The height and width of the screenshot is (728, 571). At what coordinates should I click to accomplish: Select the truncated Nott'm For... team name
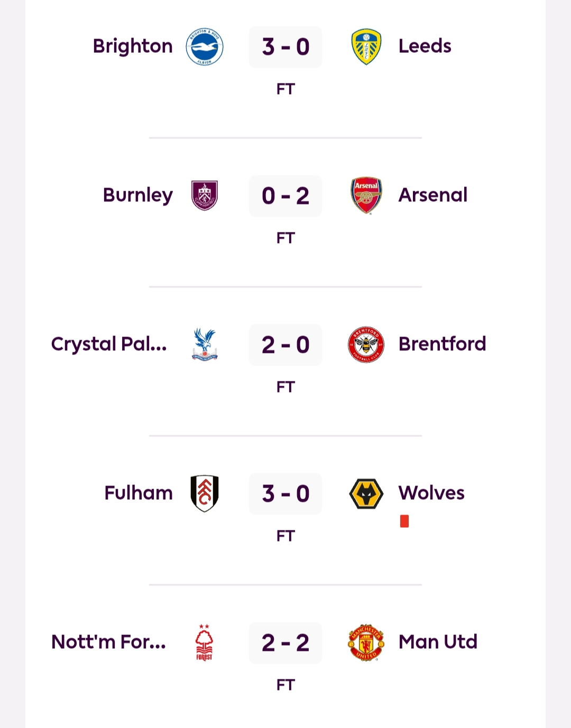109,642
